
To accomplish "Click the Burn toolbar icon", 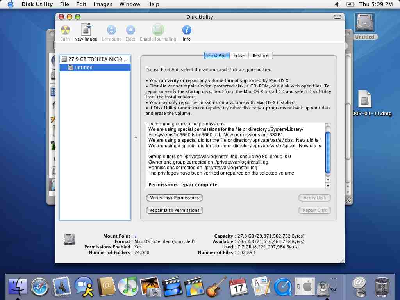I will [65, 30].
